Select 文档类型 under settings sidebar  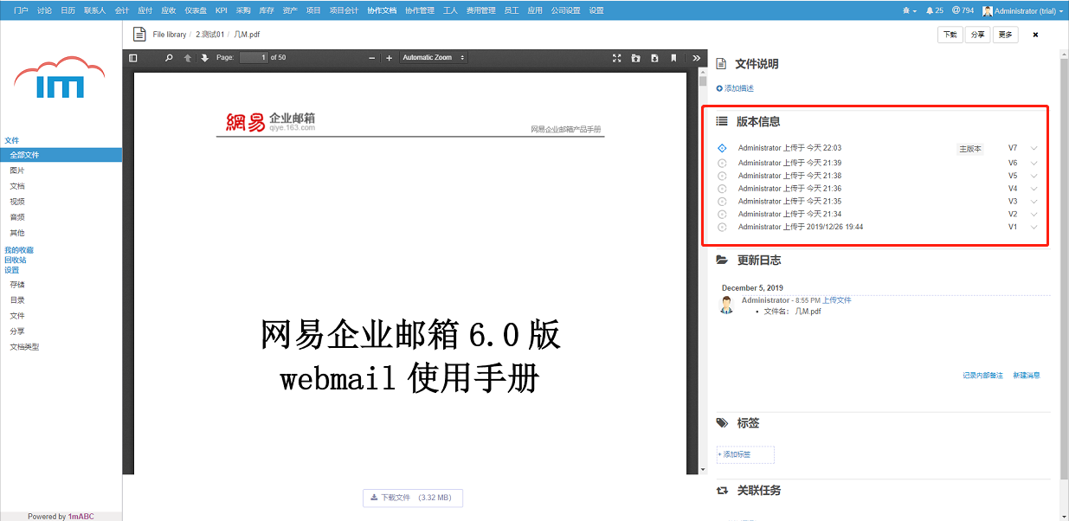24,347
